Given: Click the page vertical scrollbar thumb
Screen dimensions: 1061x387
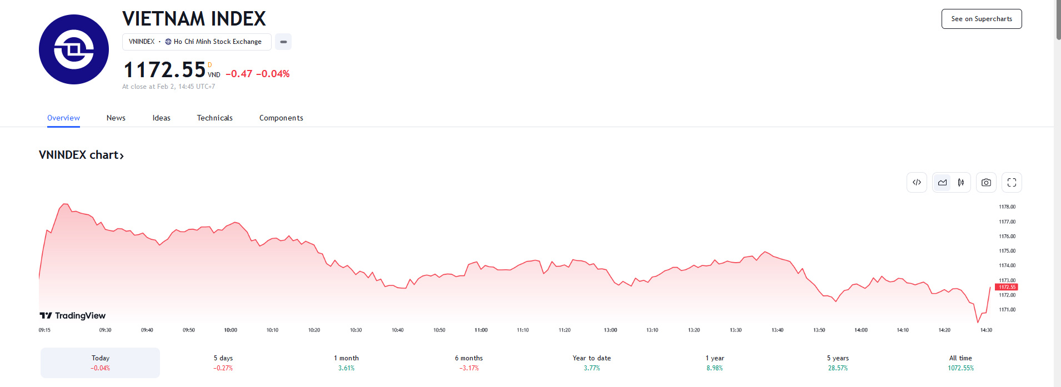Looking at the screenshot, I should [x=1057, y=19].
